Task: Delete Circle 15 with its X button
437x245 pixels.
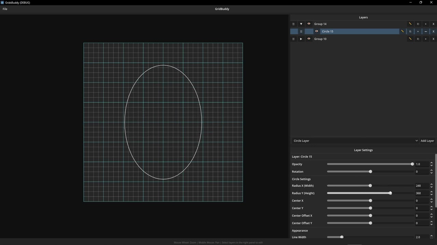Action: coord(434,31)
